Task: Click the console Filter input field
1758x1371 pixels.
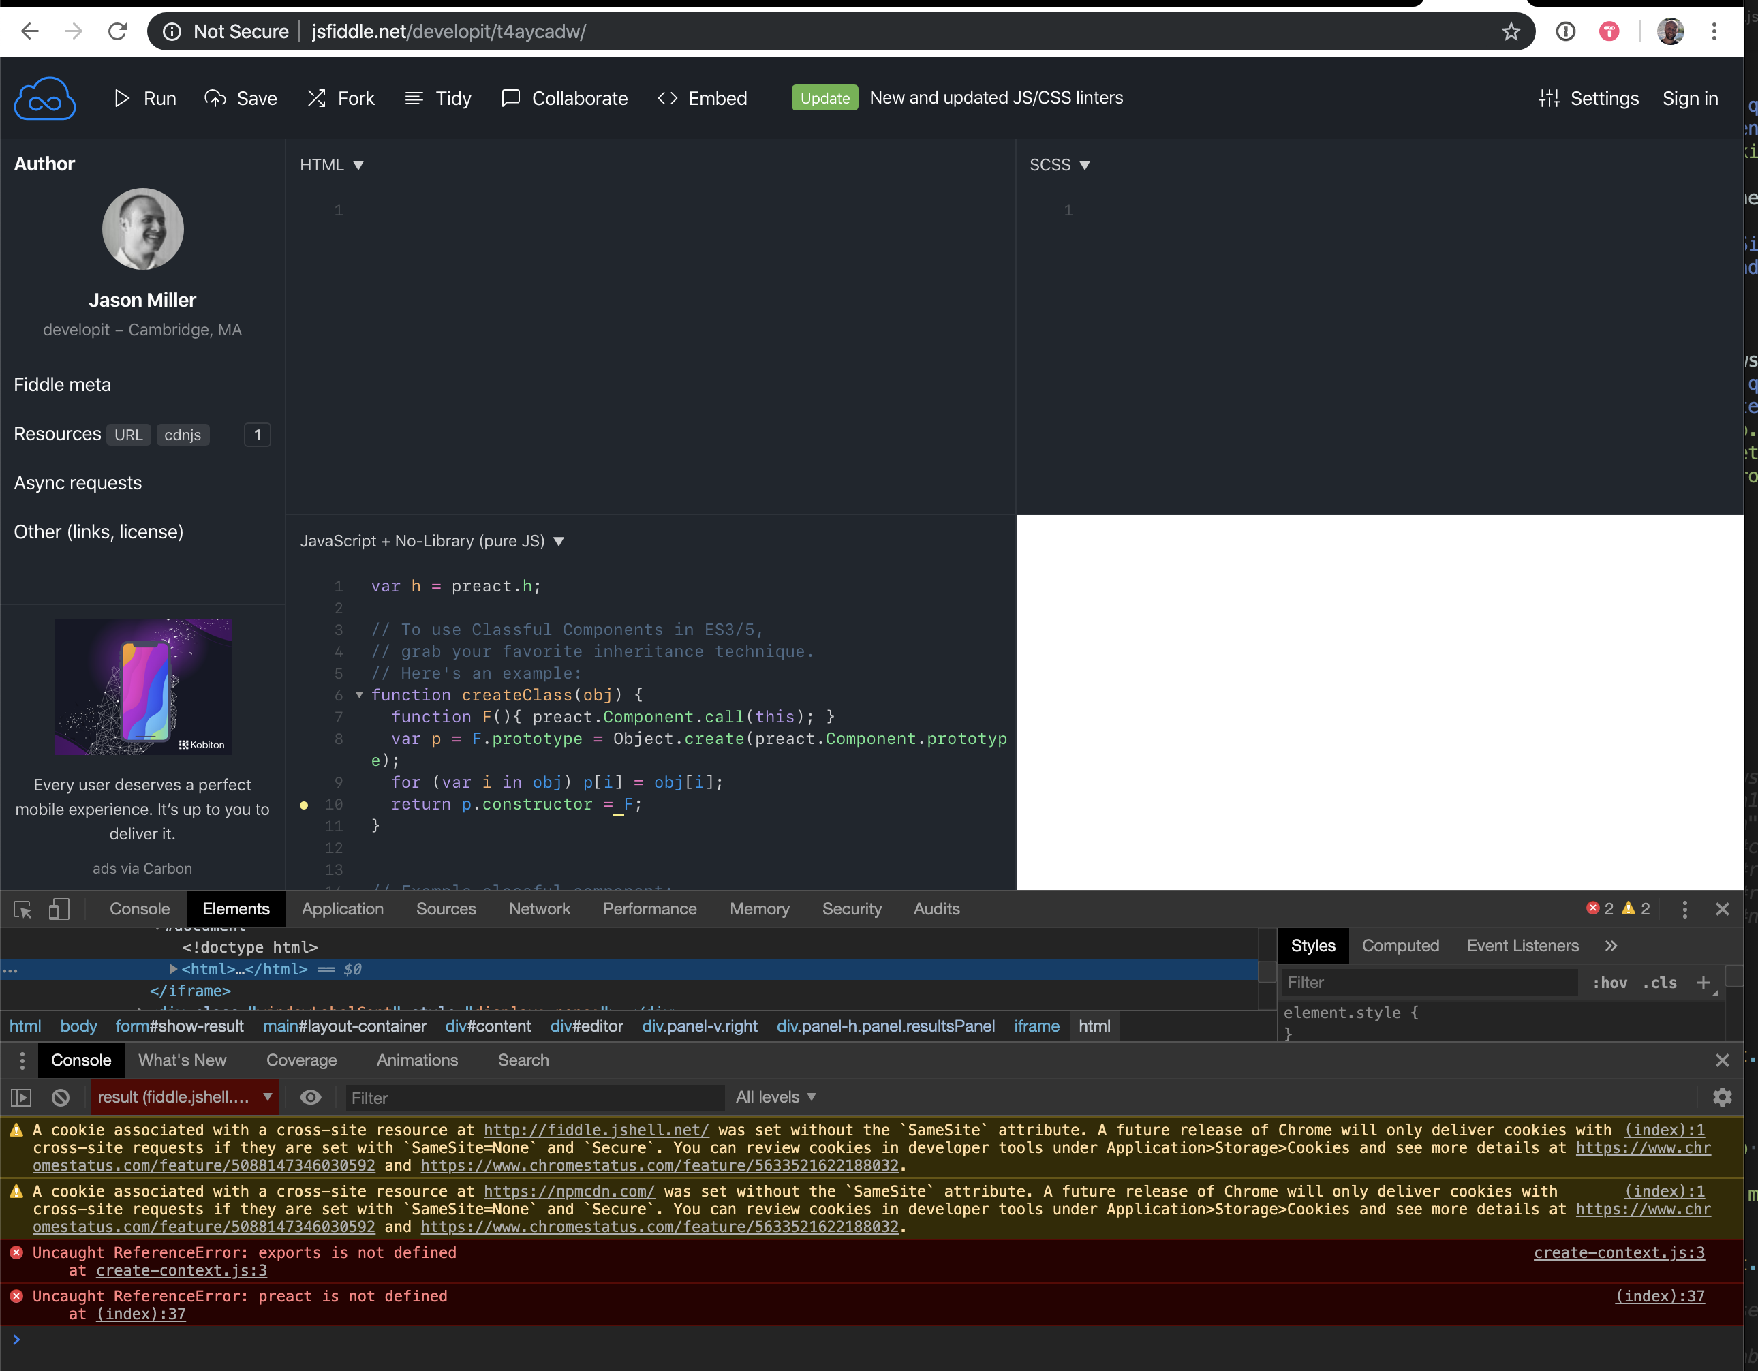Action: tap(533, 1098)
